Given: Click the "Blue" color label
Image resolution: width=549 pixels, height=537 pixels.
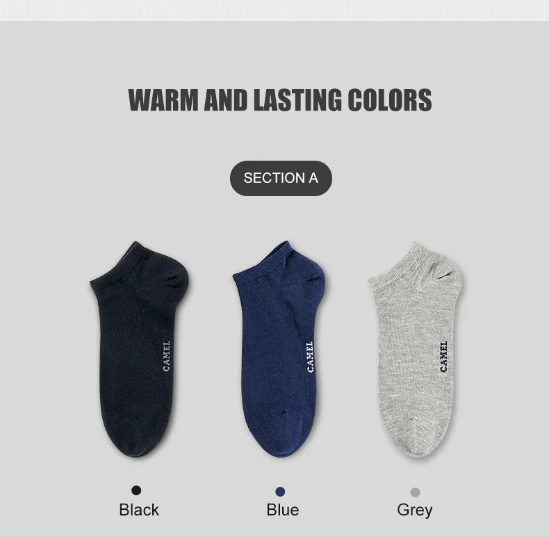Looking at the screenshot, I should (283, 510).
